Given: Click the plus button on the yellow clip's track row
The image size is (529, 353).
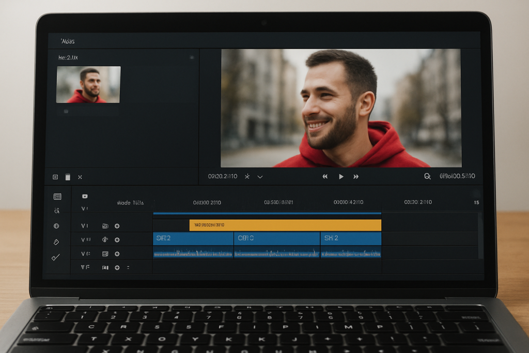Looking at the screenshot, I should 117,226.
